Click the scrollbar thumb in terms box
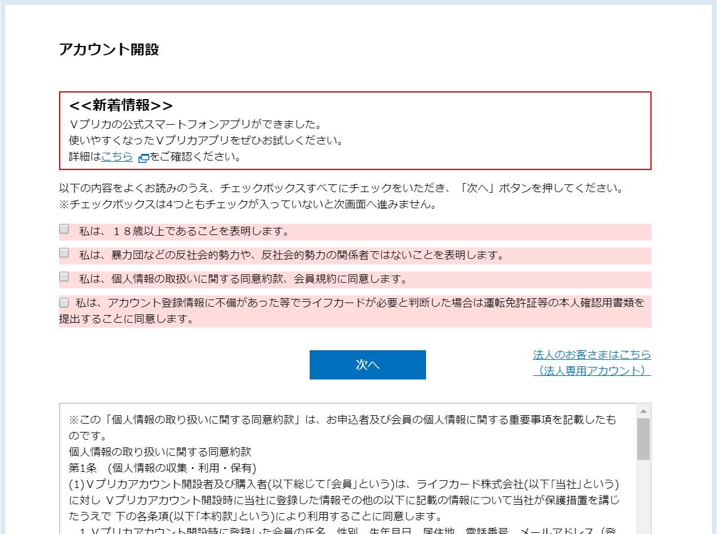The image size is (719, 534). (x=643, y=439)
